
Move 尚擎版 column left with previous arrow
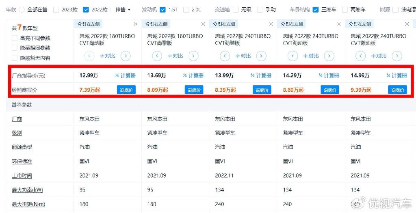[157, 56]
